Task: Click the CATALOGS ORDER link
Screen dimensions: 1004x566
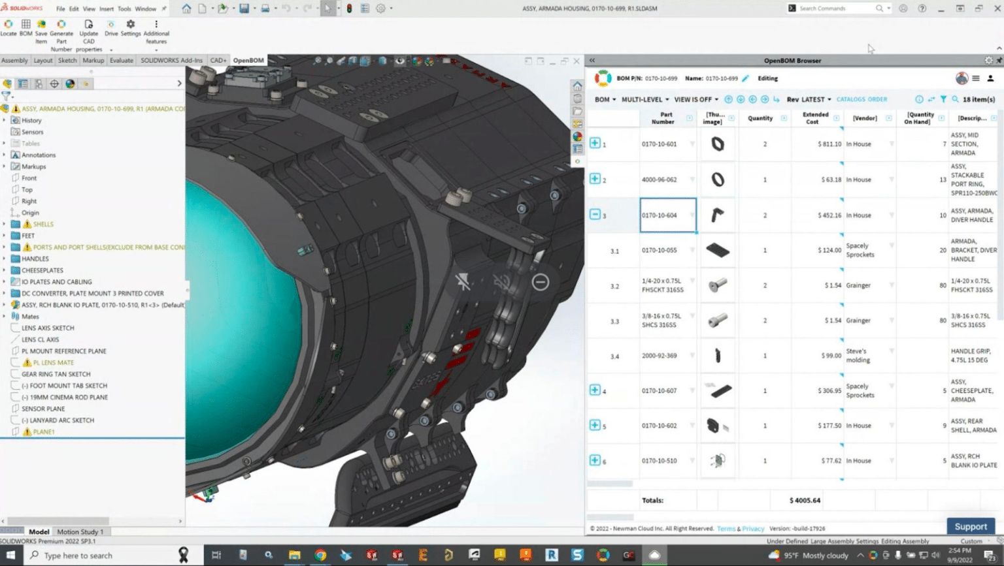Action: [862, 99]
